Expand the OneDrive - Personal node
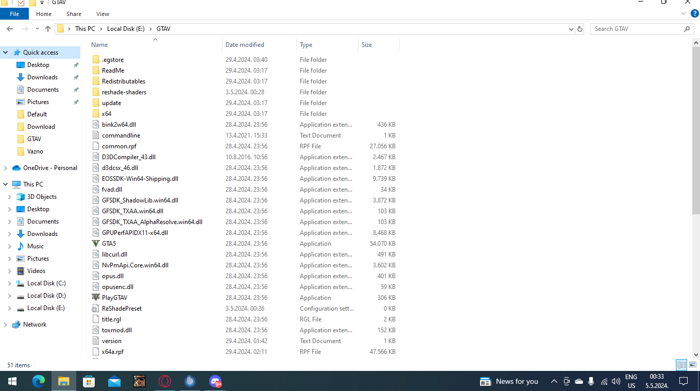 (6, 168)
